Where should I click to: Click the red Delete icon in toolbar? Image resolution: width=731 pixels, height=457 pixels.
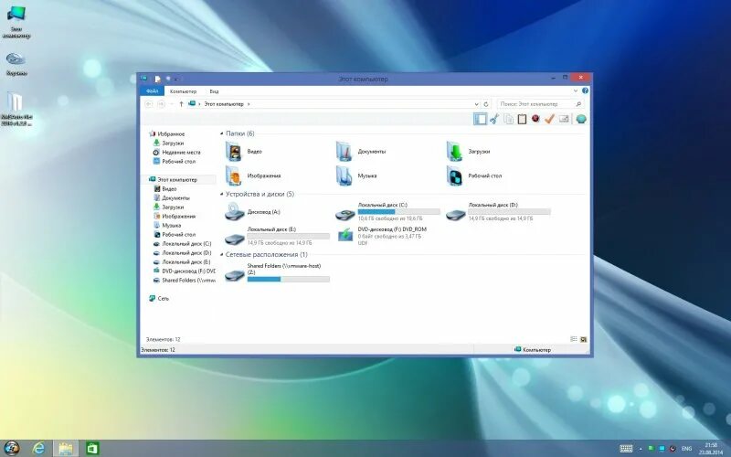(x=535, y=119)
